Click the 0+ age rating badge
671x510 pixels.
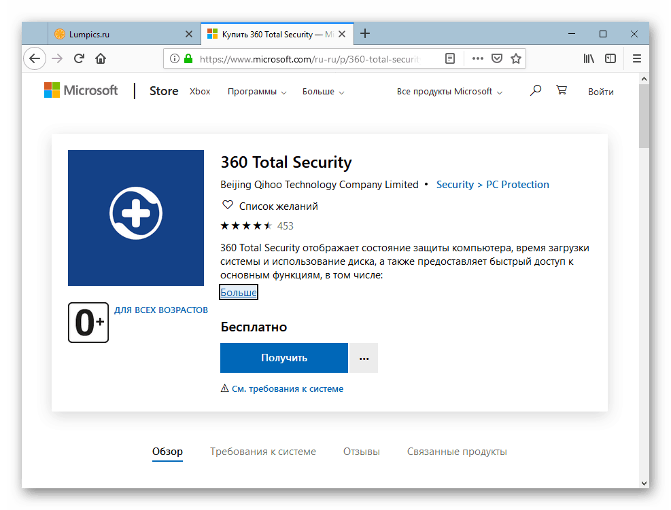point(88,323)
